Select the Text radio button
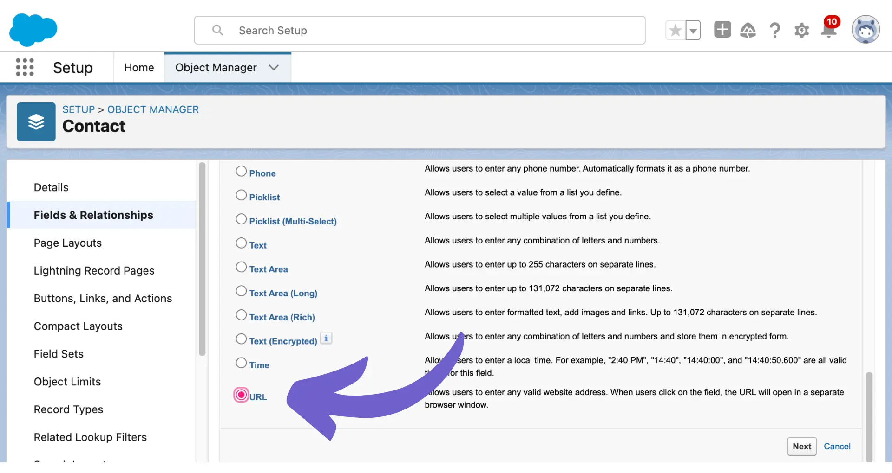 coord(241,243)
